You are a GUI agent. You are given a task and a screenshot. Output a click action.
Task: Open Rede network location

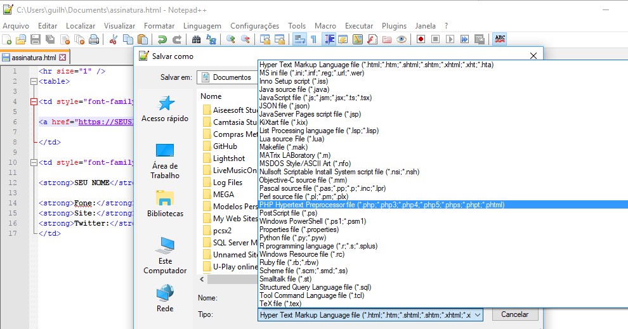coord(165,298)
